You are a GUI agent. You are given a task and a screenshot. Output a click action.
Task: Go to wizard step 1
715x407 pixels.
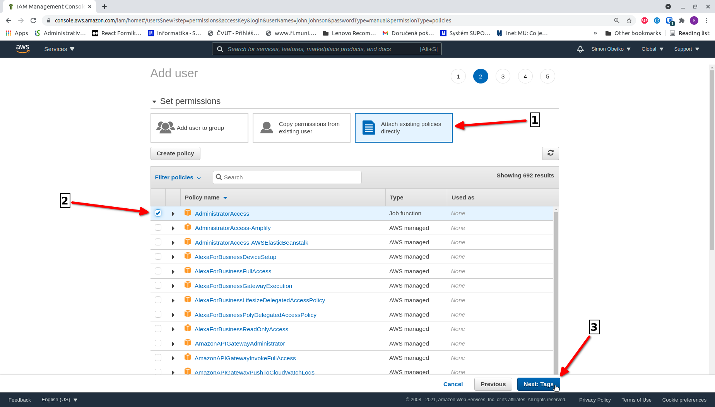click(458, 76)
